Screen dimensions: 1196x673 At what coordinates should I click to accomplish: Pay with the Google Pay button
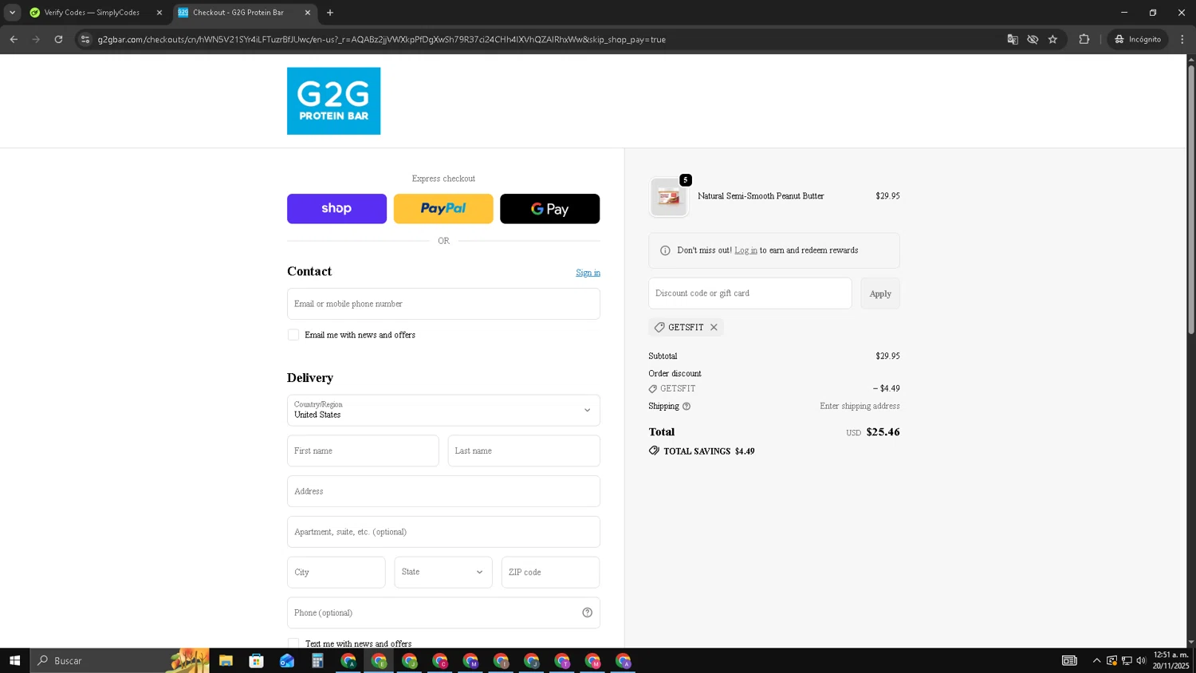[549, 208]
